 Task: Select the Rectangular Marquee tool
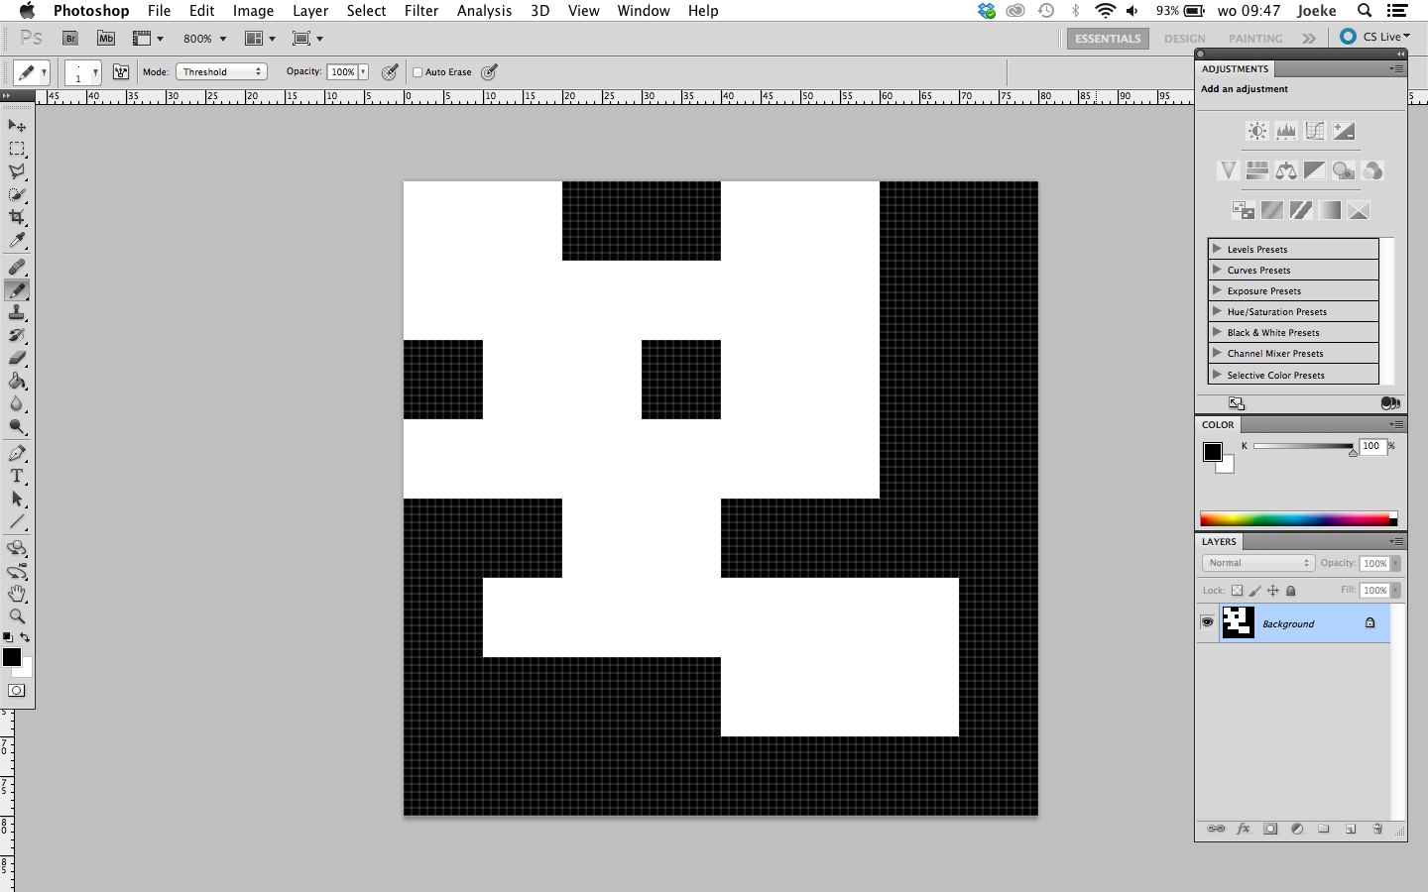point(17,149)
